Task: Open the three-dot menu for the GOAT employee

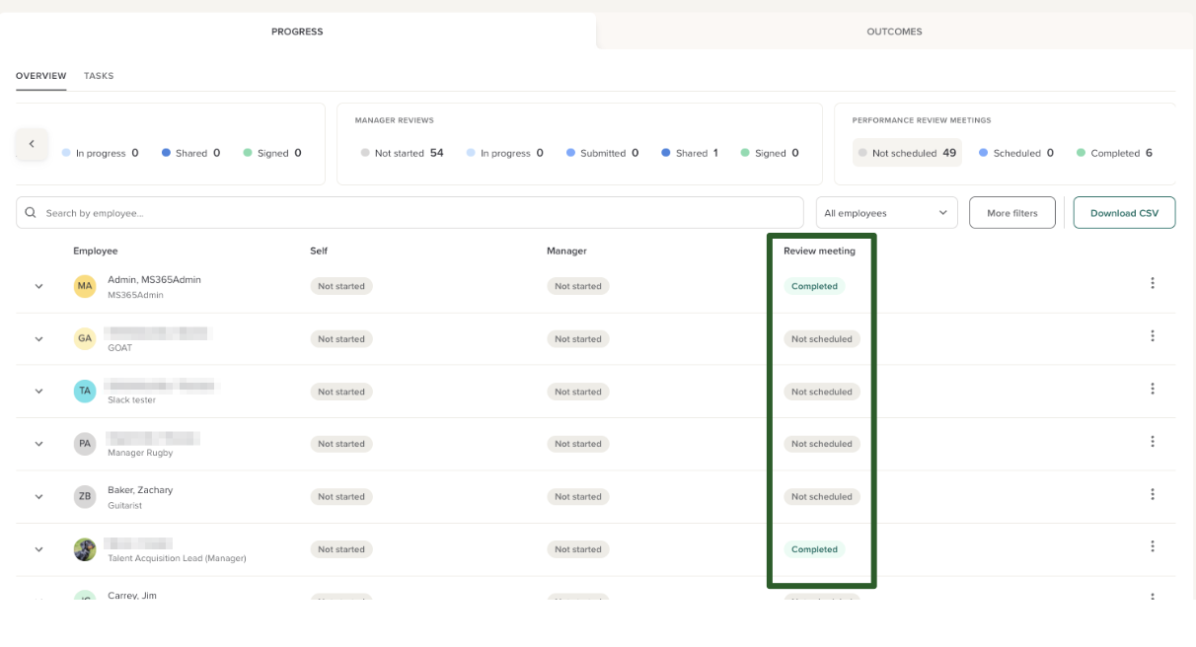Action: [1152, 336]
